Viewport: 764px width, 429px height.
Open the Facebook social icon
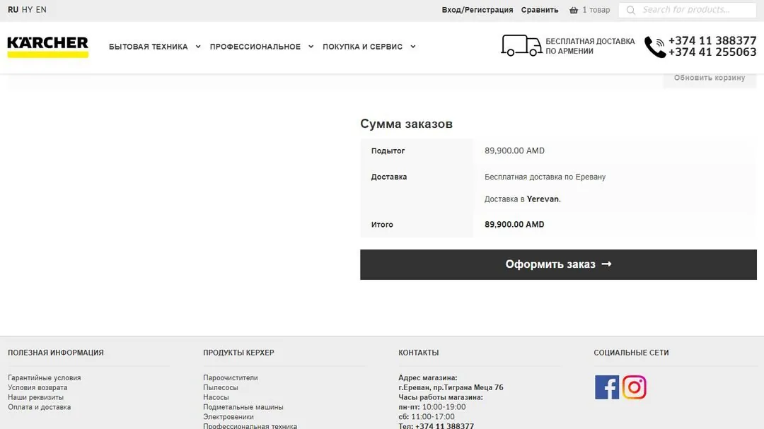607,387
